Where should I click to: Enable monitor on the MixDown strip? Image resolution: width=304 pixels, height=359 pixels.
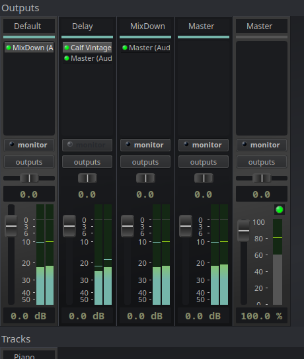[x=145, y=145]
